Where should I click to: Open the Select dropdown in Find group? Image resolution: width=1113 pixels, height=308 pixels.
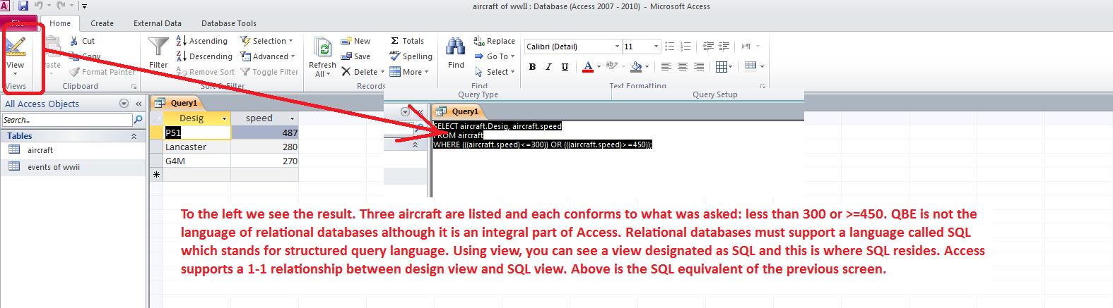pos(494,72)
